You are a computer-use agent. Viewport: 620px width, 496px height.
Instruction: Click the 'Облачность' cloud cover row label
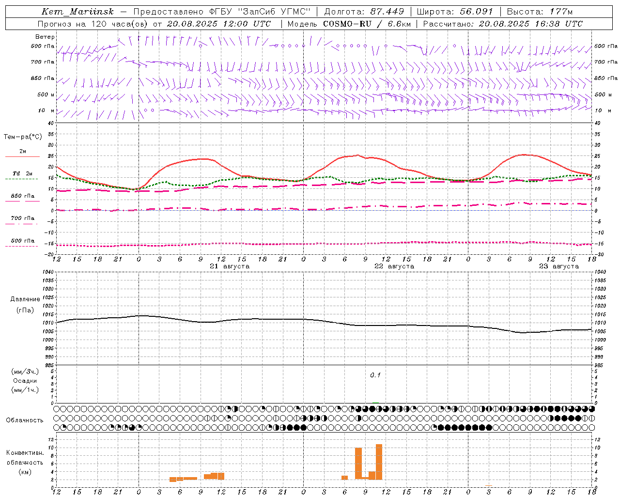pyautogui.click(x=25, y=420)
